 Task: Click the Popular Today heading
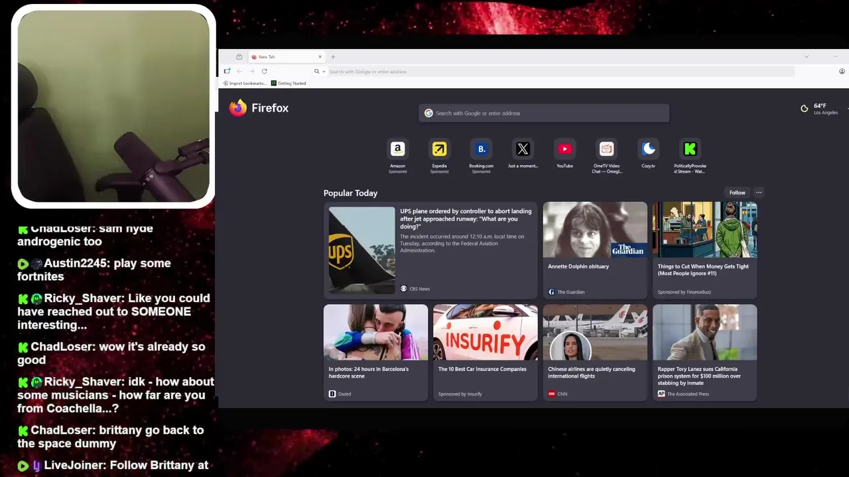[350, 193]
